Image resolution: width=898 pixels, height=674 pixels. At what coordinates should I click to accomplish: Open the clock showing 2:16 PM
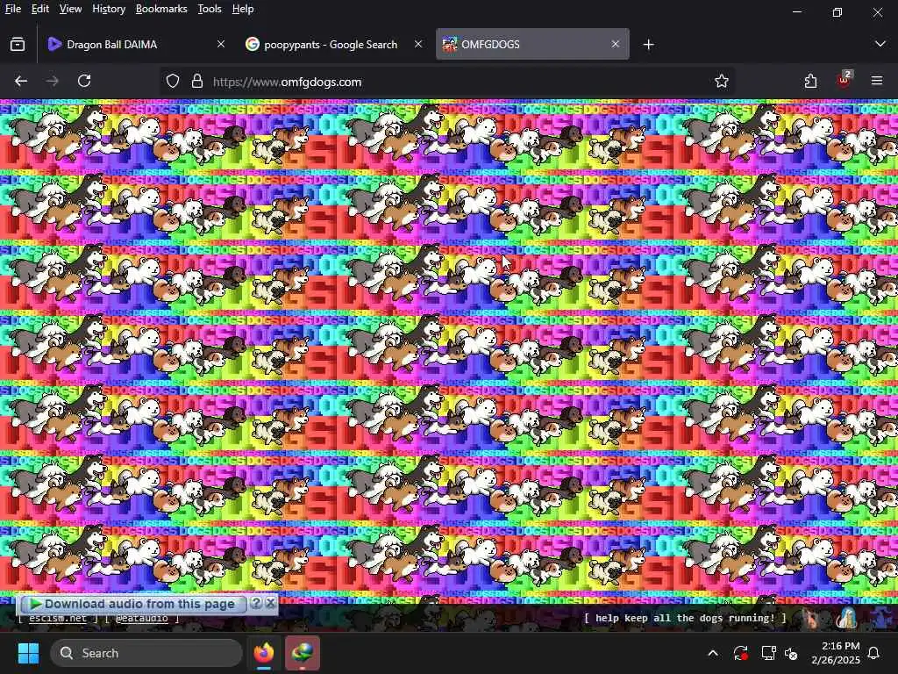[836, 653]
